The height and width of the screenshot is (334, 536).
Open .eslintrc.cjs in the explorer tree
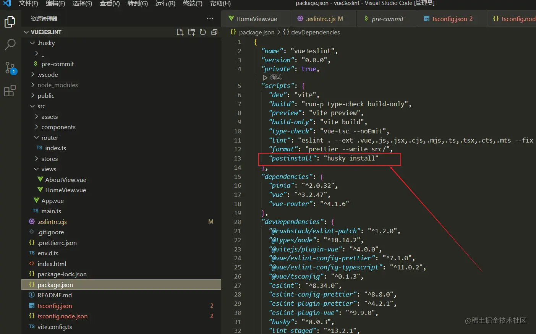[121, 222]
